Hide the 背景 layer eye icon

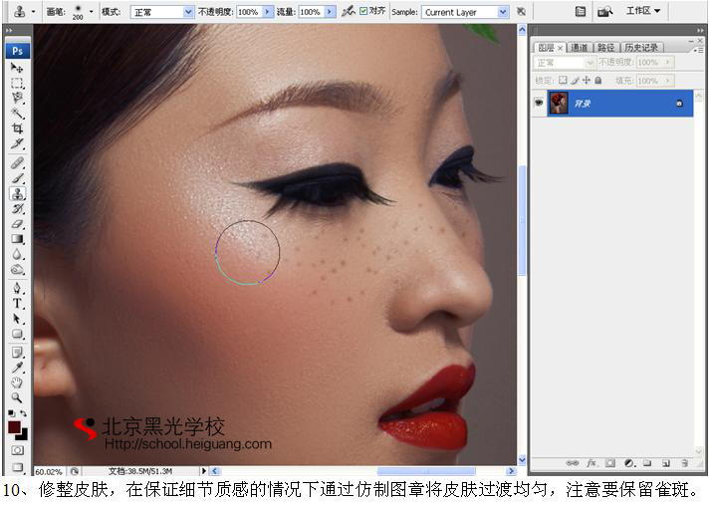point(539,103)
